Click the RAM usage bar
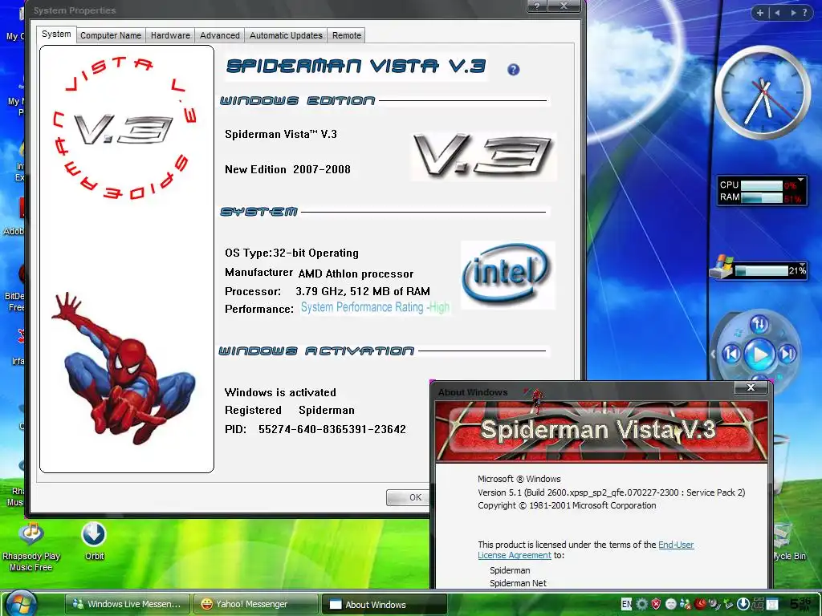822x616 pixels. coord(762,197)
